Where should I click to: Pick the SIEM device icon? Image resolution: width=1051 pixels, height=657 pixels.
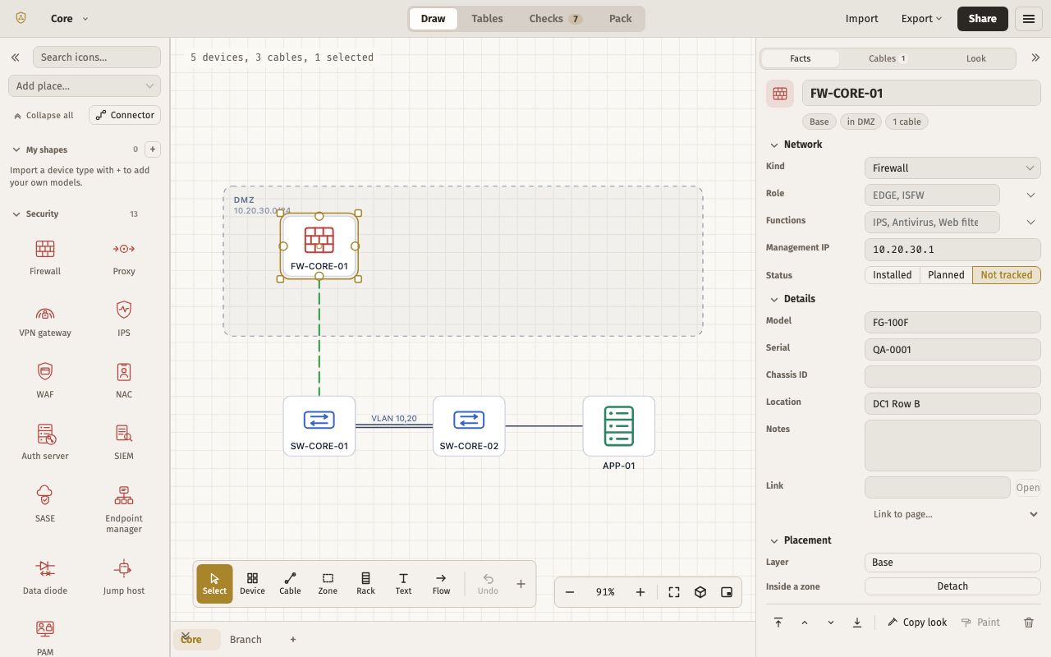(x=124, y=442)
